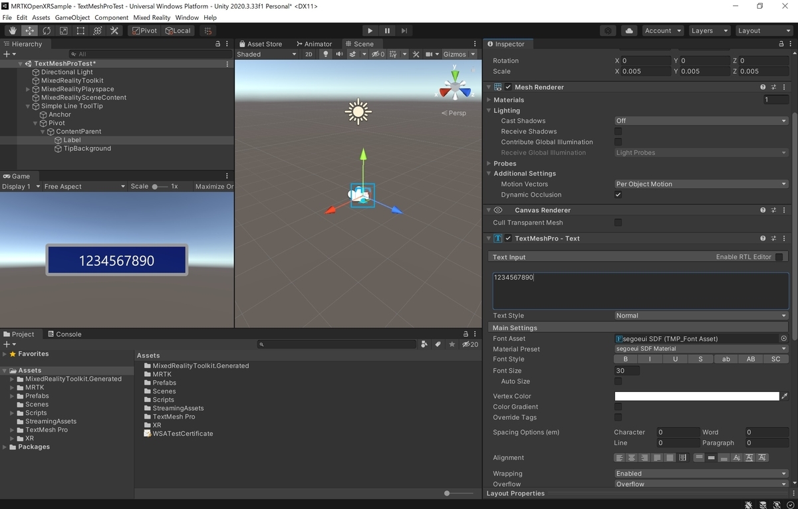Image resolution: width=798 pixels, height=509 pixels.
Task: Open the Account dropdown
Action: 662,31
